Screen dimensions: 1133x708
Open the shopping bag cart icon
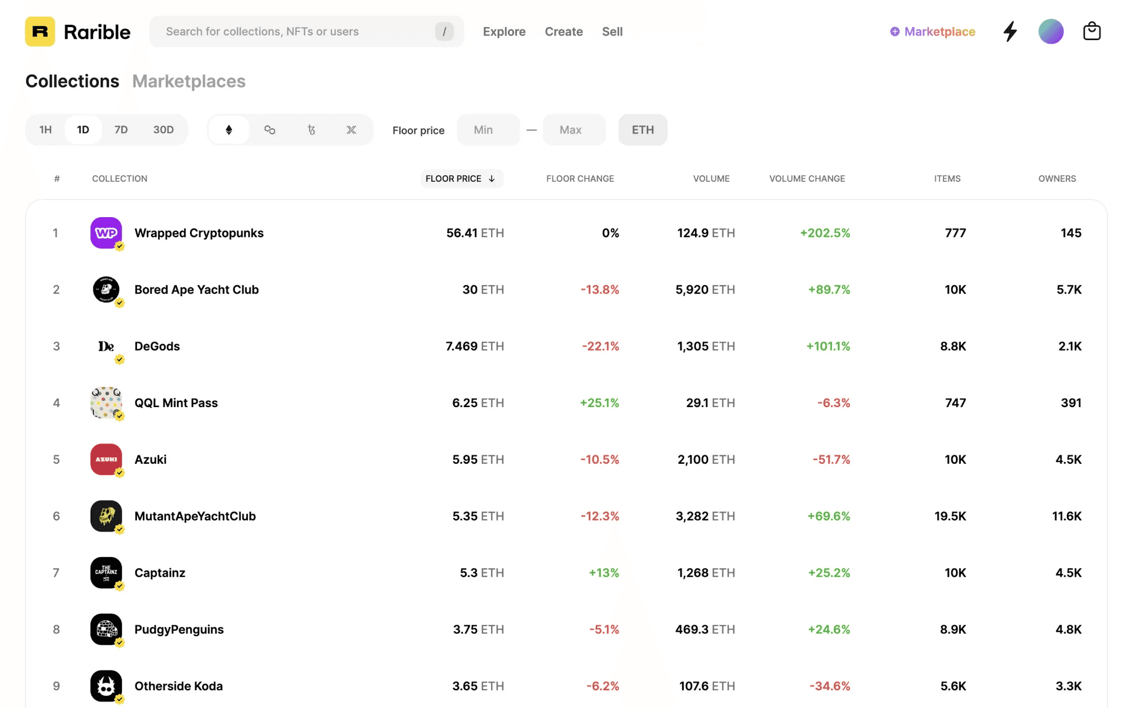[1092, 31]
